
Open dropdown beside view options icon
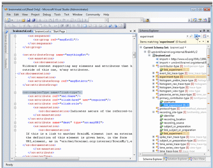click(x=208, y=36)
